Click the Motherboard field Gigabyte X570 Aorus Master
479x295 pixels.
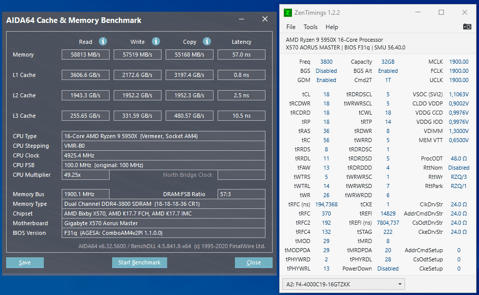point(164,223)
